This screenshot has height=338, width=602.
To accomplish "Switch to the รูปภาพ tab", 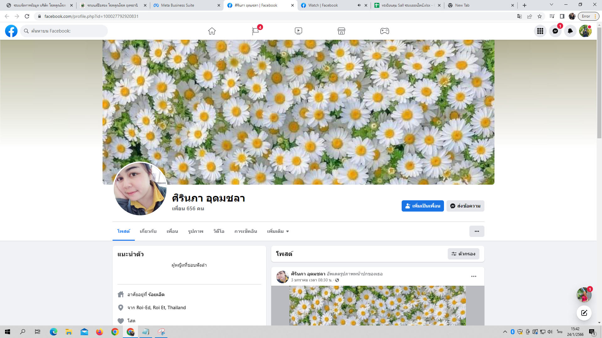I will click(x=196, y=231).
